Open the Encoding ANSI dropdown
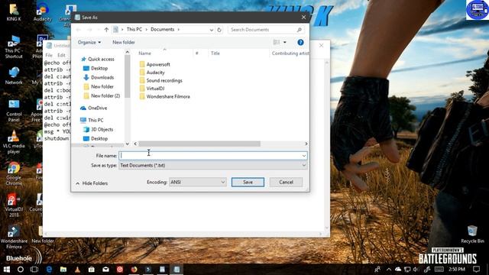Viewport: 489px width, 275px height. tap(197, 182)
